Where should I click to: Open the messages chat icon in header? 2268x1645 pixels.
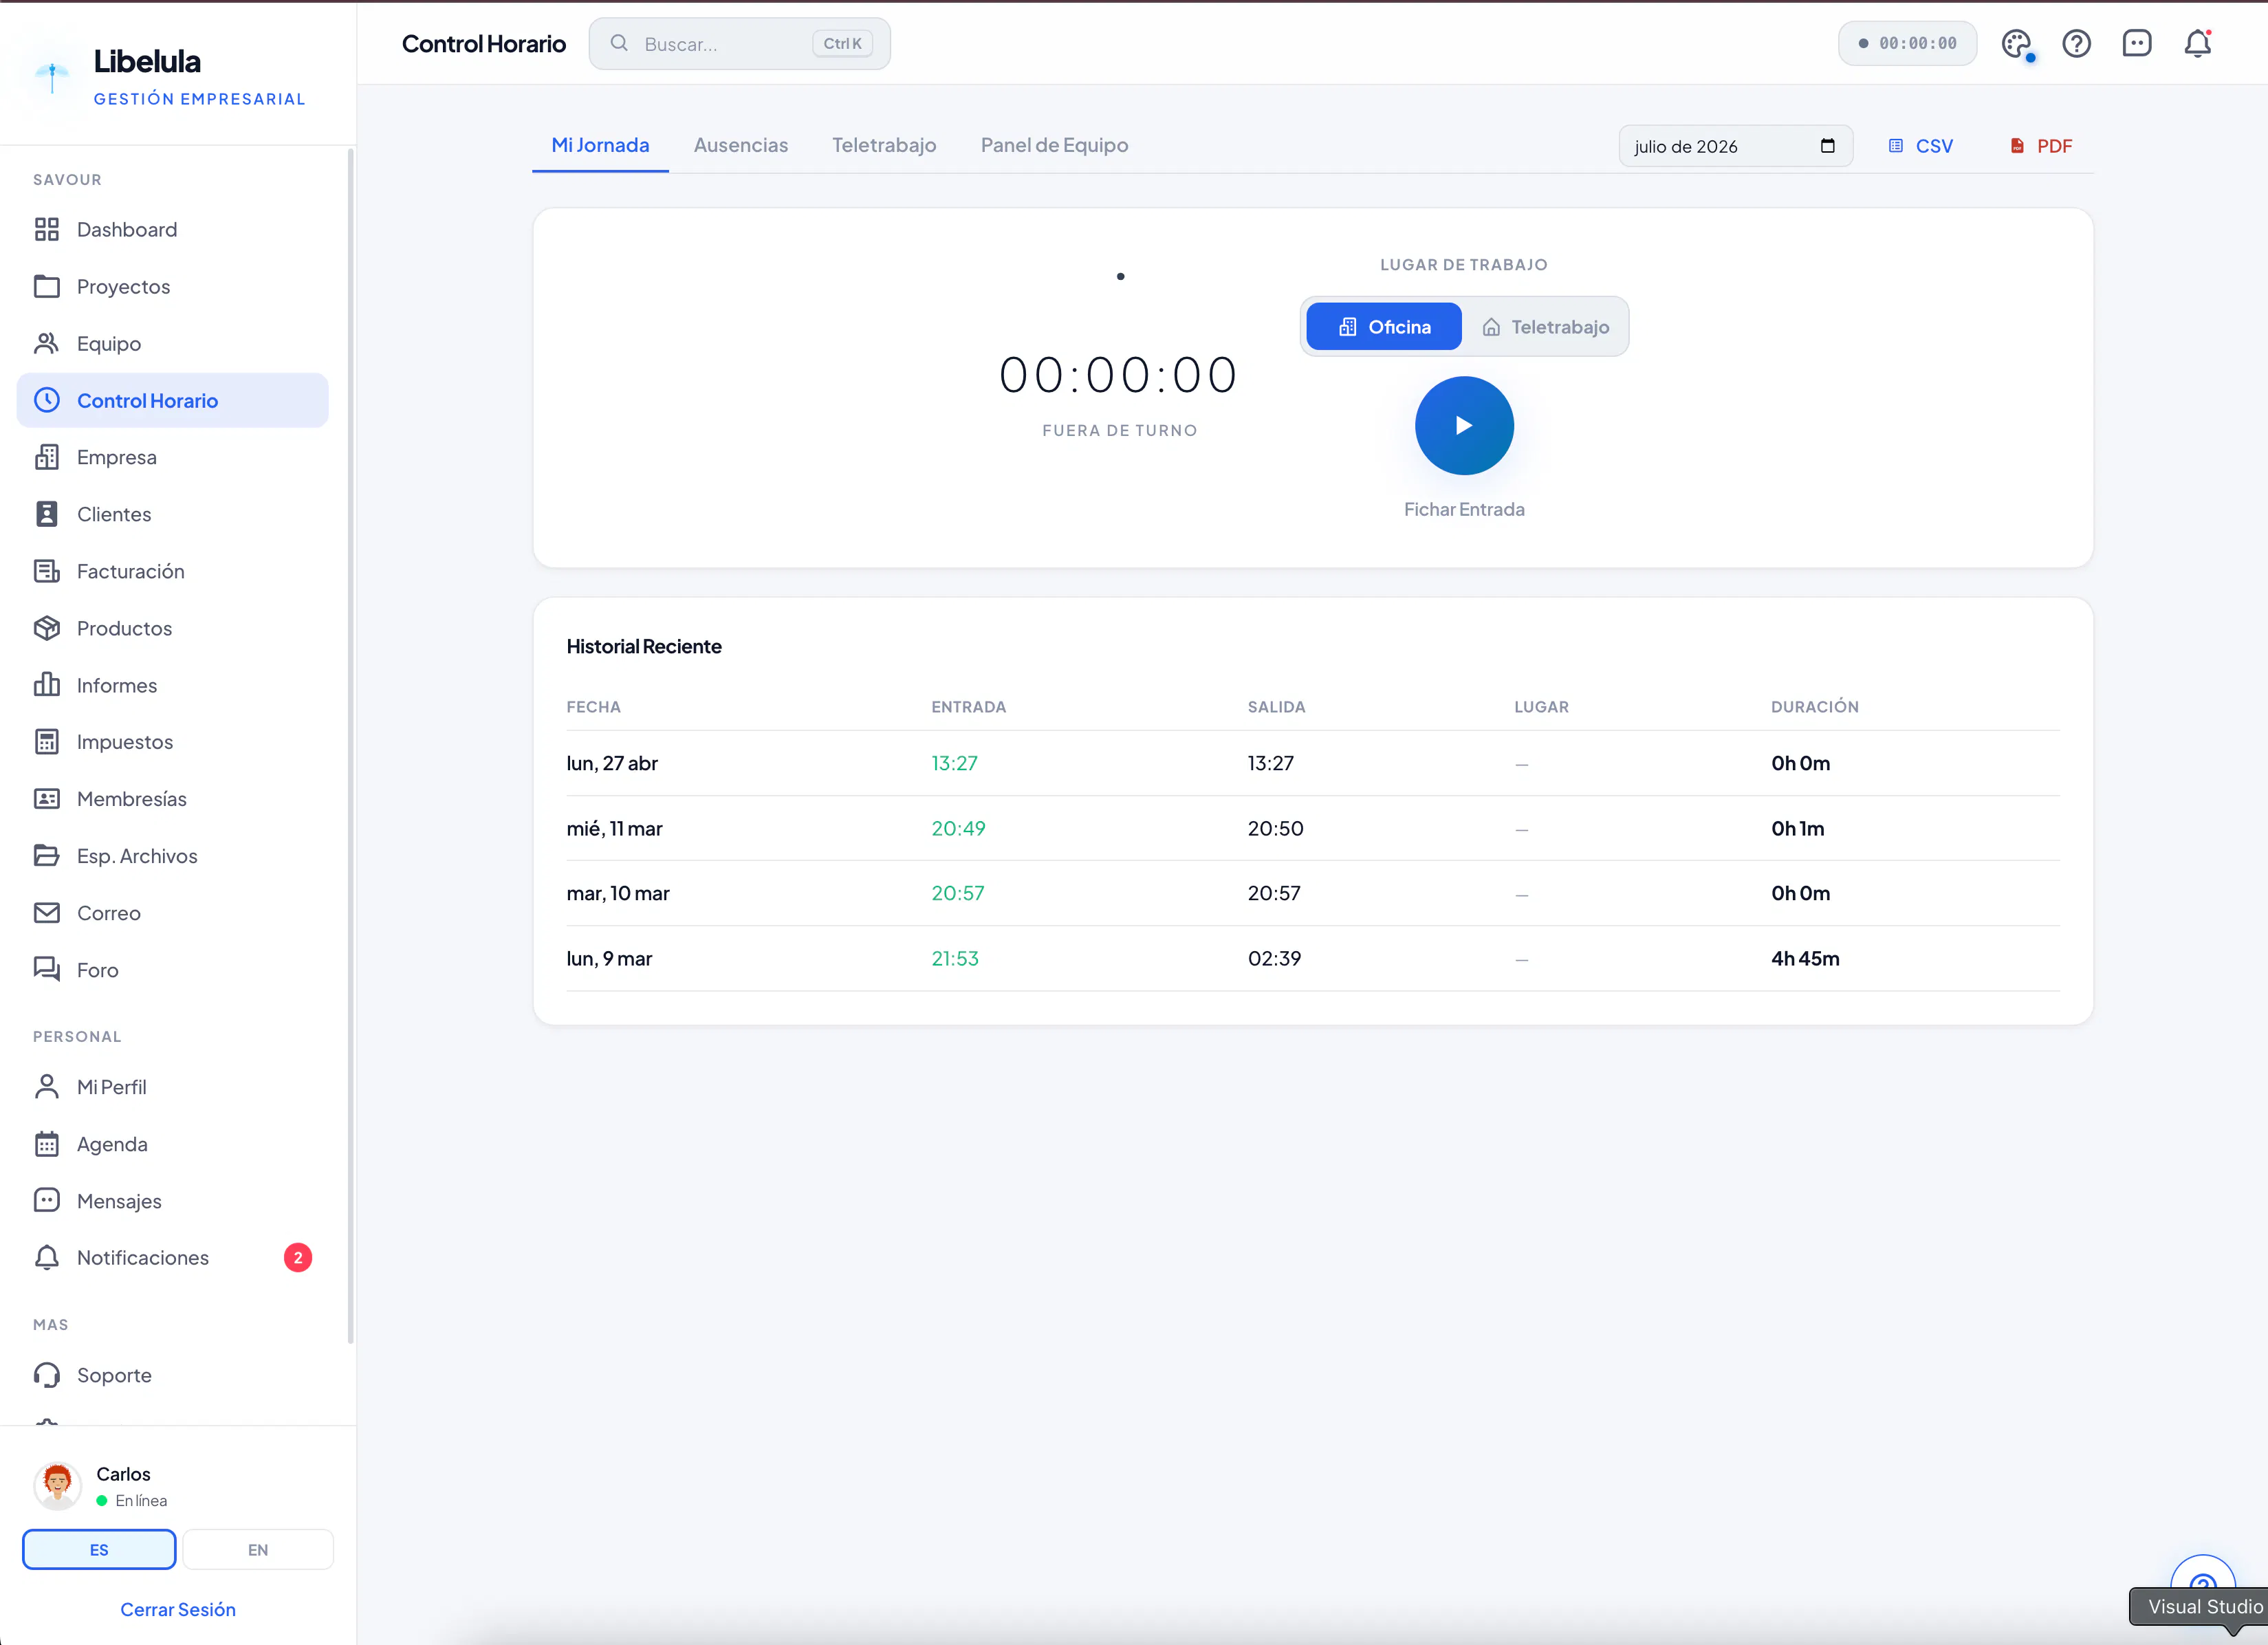coord(2137,44)
